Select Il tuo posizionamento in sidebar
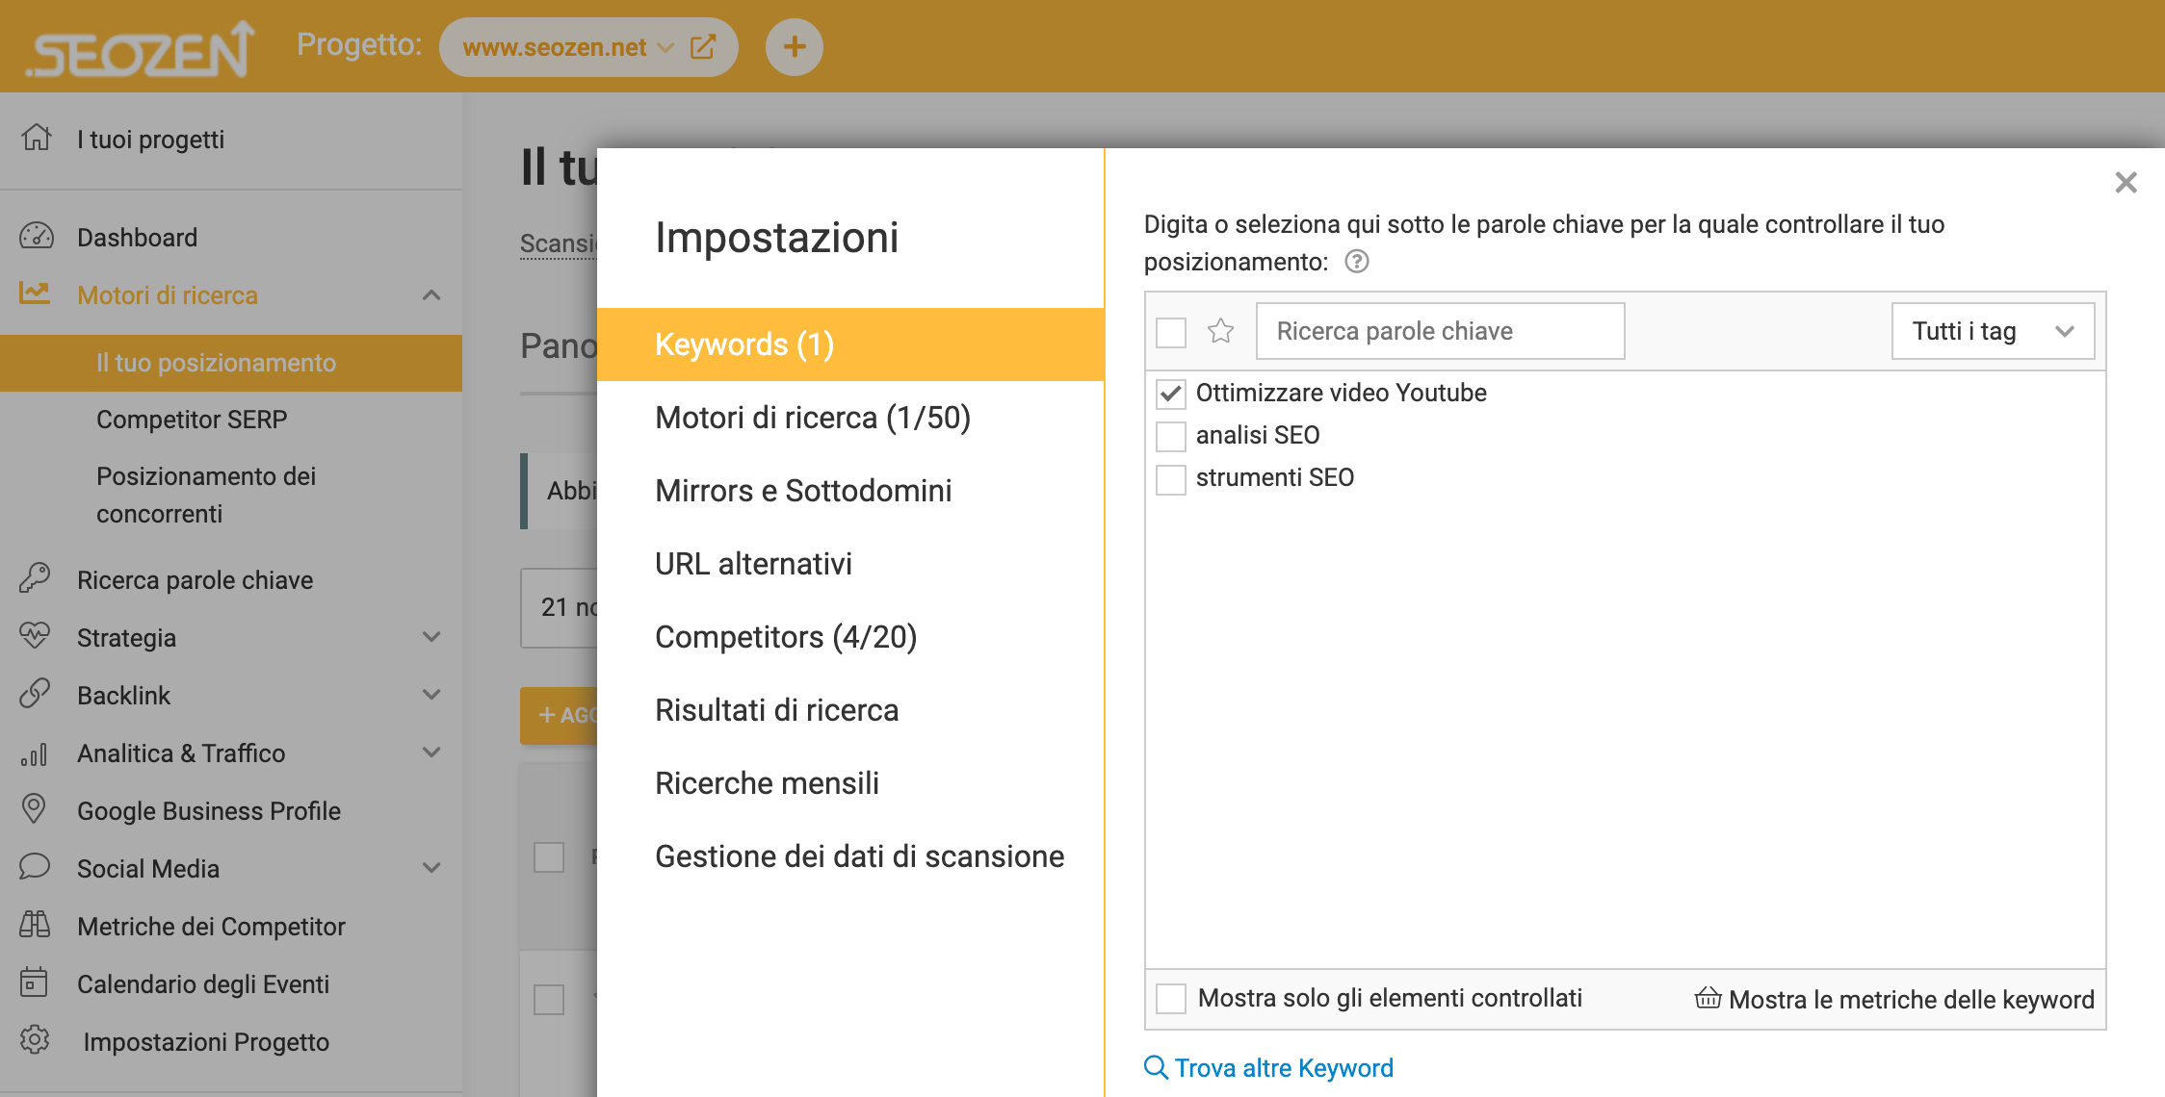Image resolution: width=2165 pixels, height=1097 pixels. (231, 363)
